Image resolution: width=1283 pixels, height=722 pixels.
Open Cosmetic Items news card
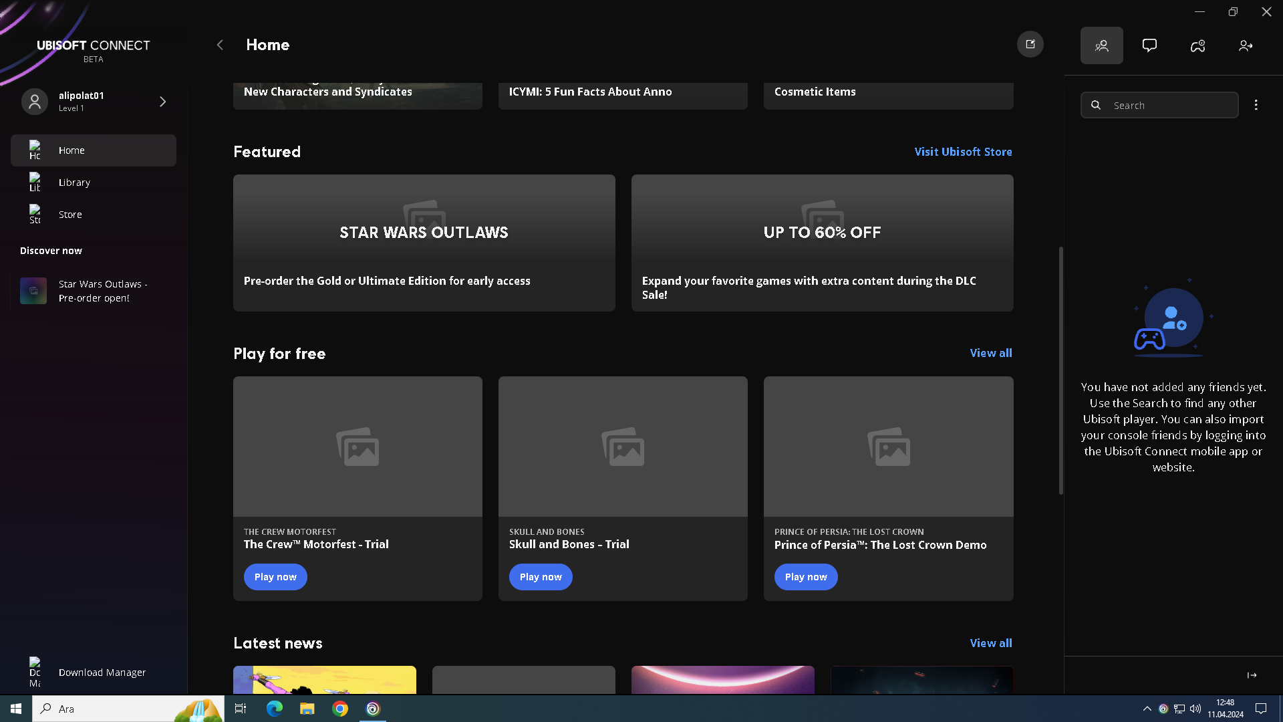[x=888, y=95]
